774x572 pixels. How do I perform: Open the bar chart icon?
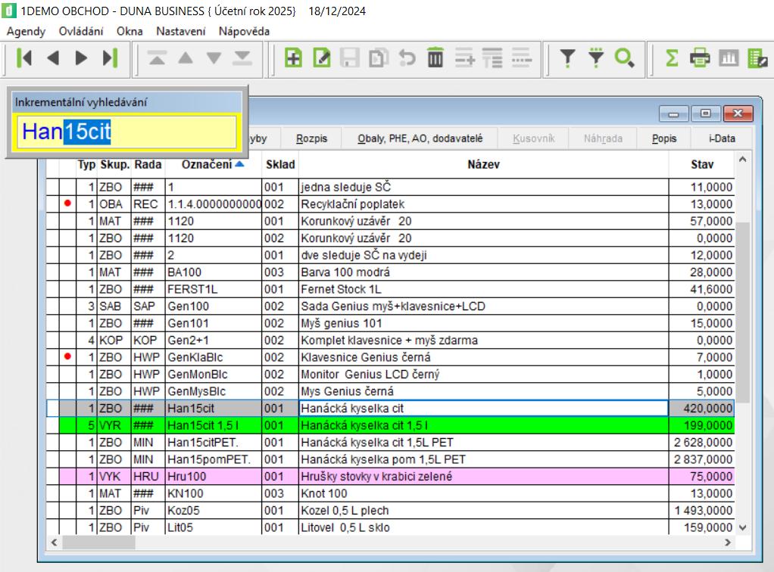point(729,58)
